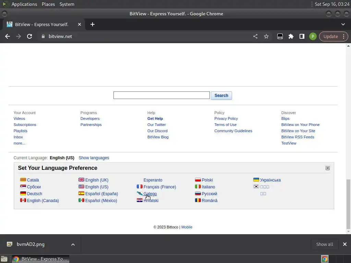
Task: Open the green profile avatar
Action: pos(313,36)
